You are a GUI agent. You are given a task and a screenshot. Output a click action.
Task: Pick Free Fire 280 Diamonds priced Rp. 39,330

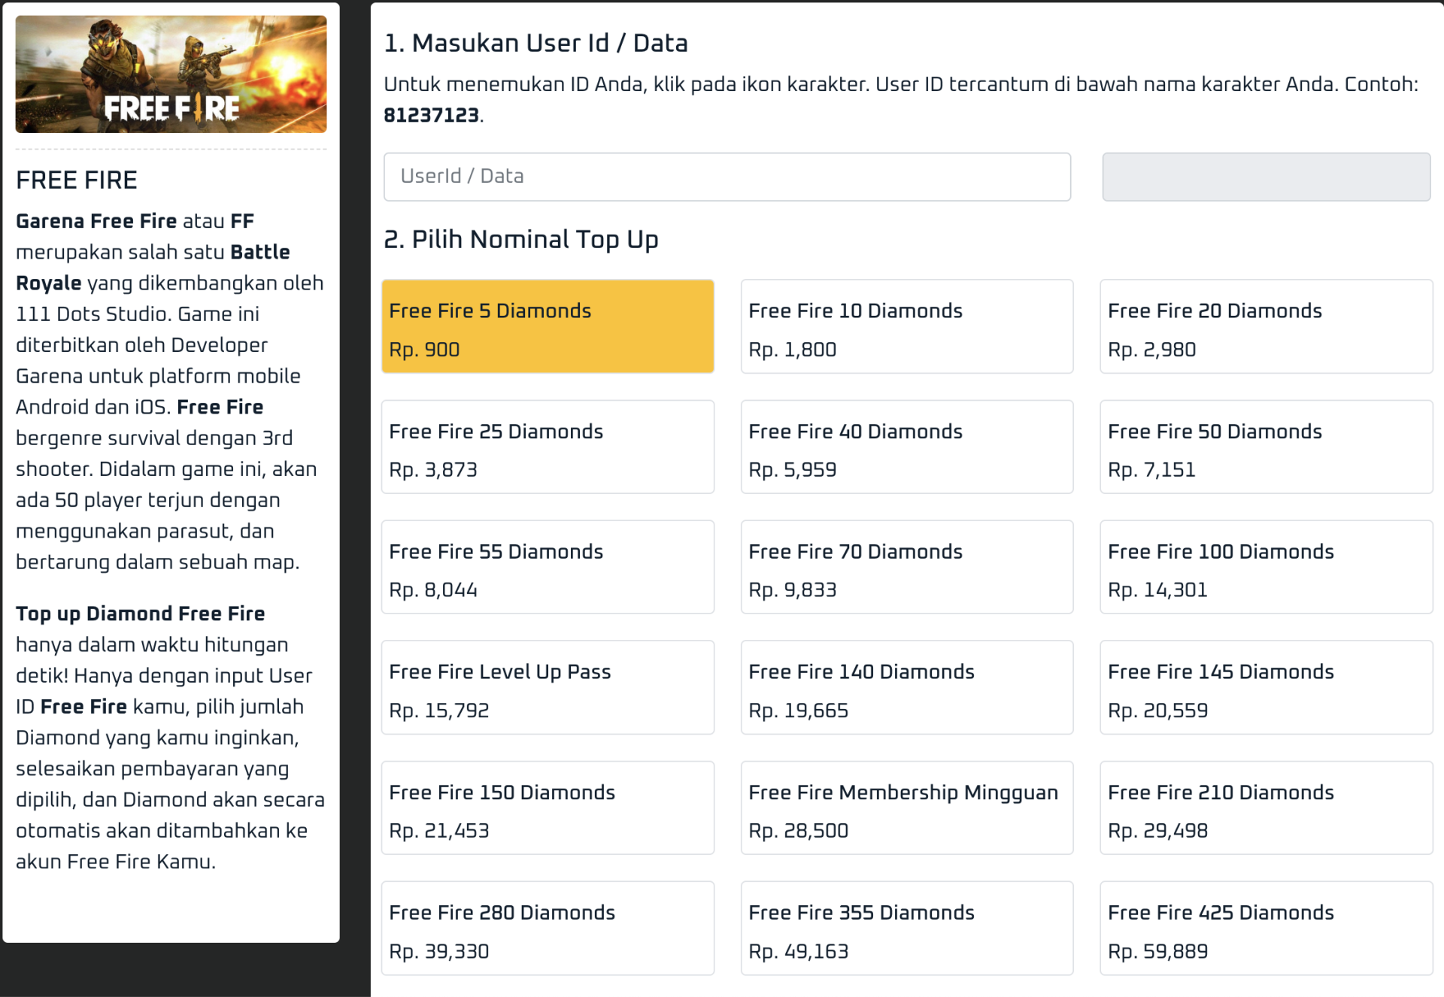point(547,928)
